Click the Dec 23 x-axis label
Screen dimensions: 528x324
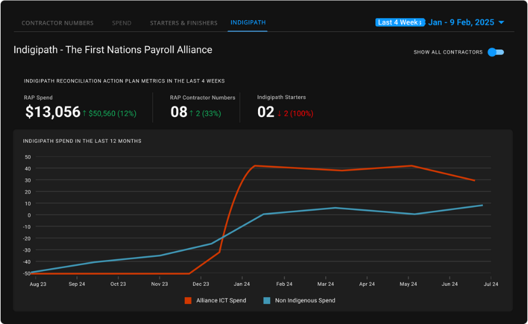[x=201, y=284]
